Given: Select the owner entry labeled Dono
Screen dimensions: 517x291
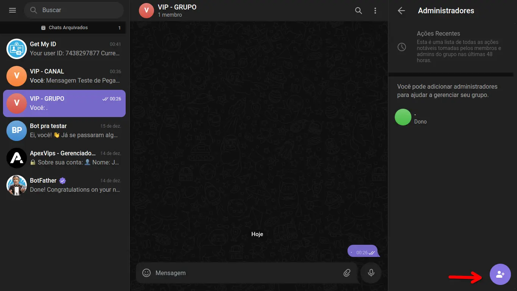Looking at the screenshot, I should coord(452,117).
